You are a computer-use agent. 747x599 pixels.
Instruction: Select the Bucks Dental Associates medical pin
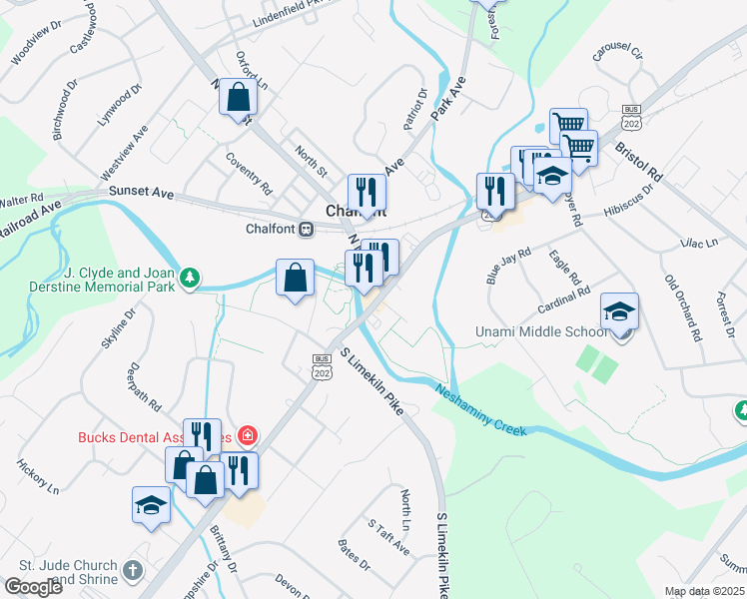tap(248, 435)
